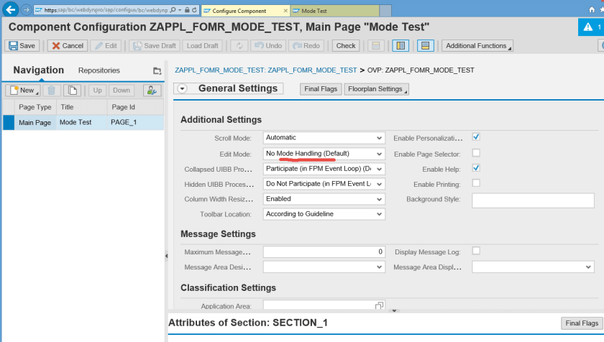Viewport: 604px width, 342px height.
Task: Enable the Page Selector checkbox
Action: [476, 153]
